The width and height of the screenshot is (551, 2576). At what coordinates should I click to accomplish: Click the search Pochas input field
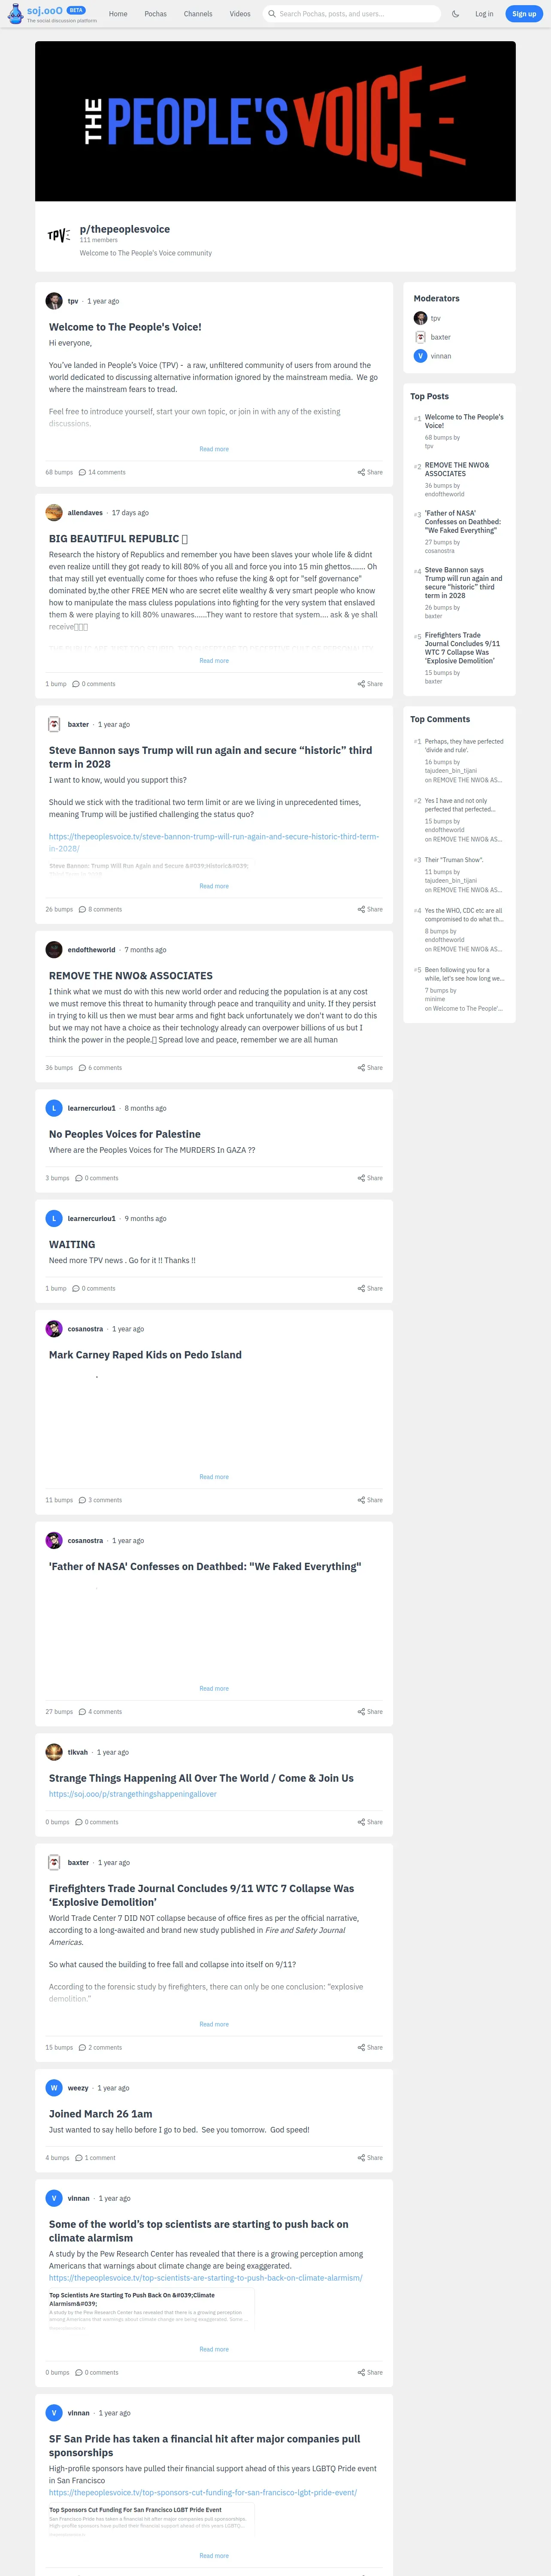tap(351, 14)
